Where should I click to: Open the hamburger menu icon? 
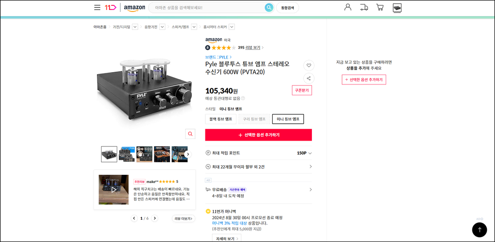pyautogui.click(x=97, y=7)
